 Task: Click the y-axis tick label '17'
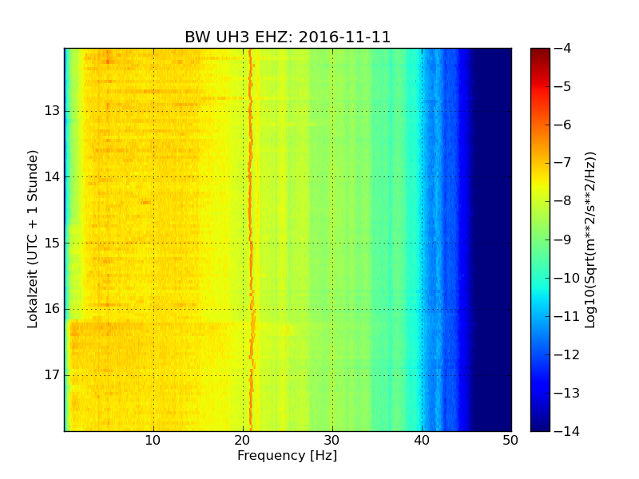pos(52,374)
